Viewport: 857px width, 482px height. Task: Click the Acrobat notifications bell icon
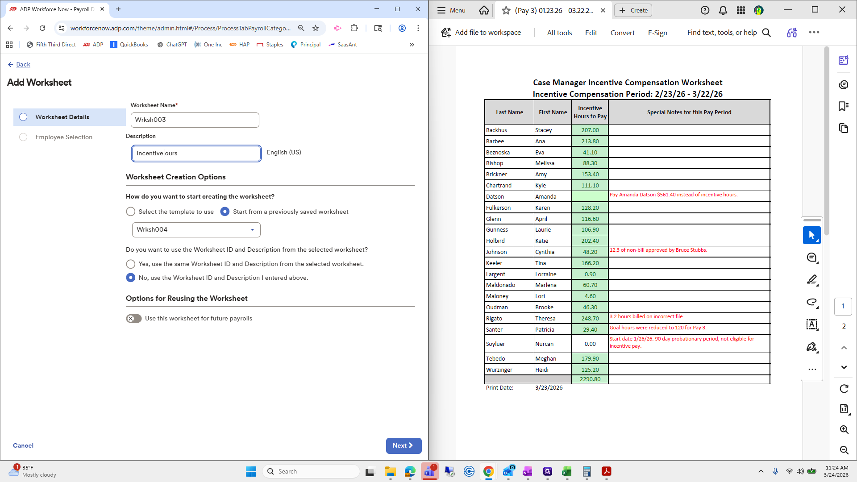[723, 10]
